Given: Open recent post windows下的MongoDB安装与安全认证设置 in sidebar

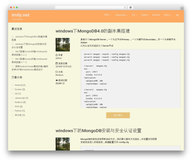Looking at the screenshot, I should pyautogui.click(x=29, y=46).
